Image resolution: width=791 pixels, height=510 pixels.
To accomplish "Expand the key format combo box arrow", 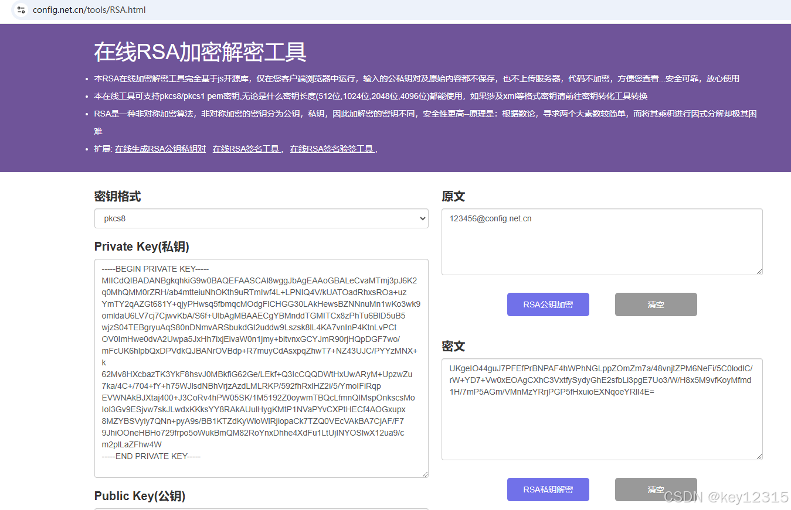I will pos(423,218).
